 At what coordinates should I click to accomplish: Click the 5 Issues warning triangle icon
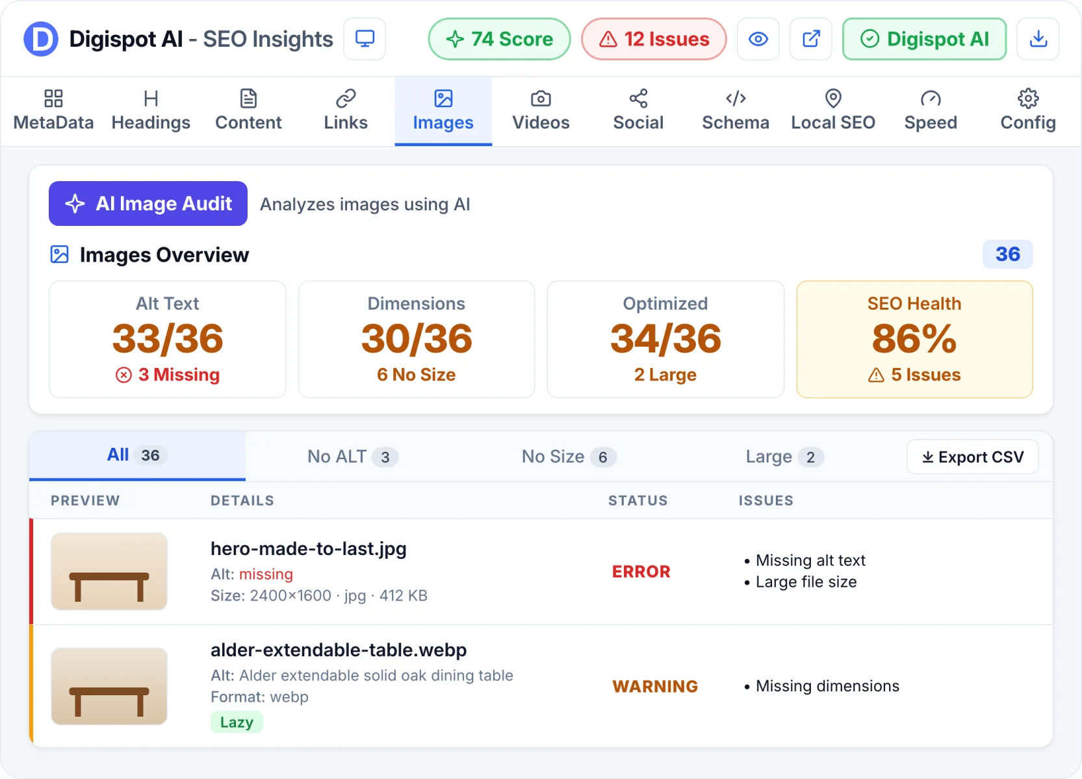[876, 375]
